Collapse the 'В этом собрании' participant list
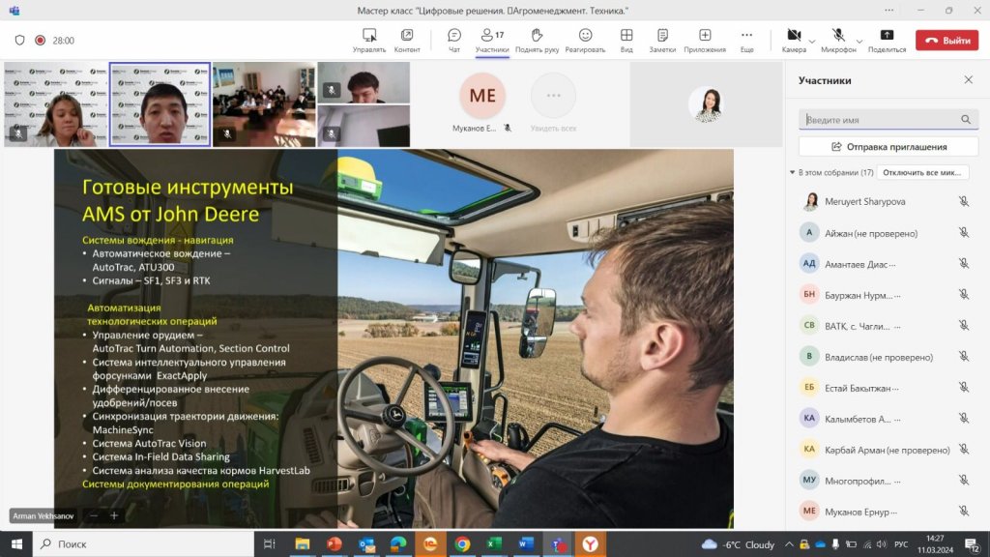990x557 pixels. 793,173
